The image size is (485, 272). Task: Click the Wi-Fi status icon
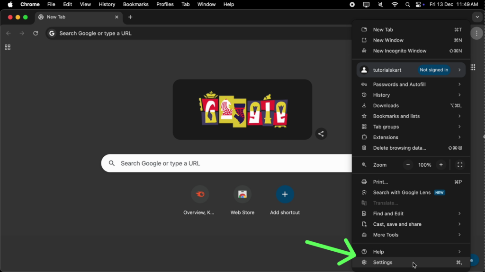pyautogui.click(x=395, y=4)
